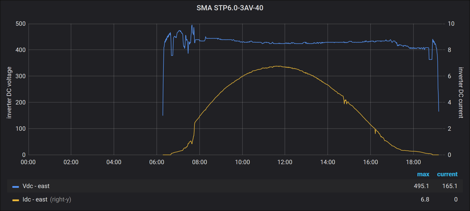Screen dimensions: 470x211
Task: Click the 400 voltage axis tick
Action: pos(21,50)
